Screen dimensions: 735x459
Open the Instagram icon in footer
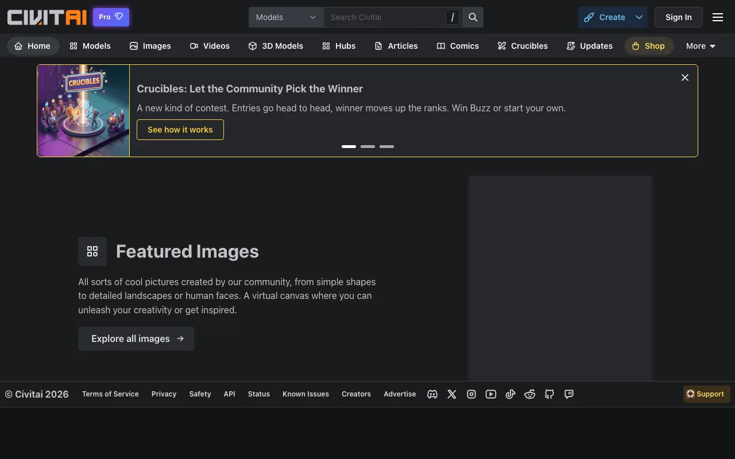(x=471, y=394)
